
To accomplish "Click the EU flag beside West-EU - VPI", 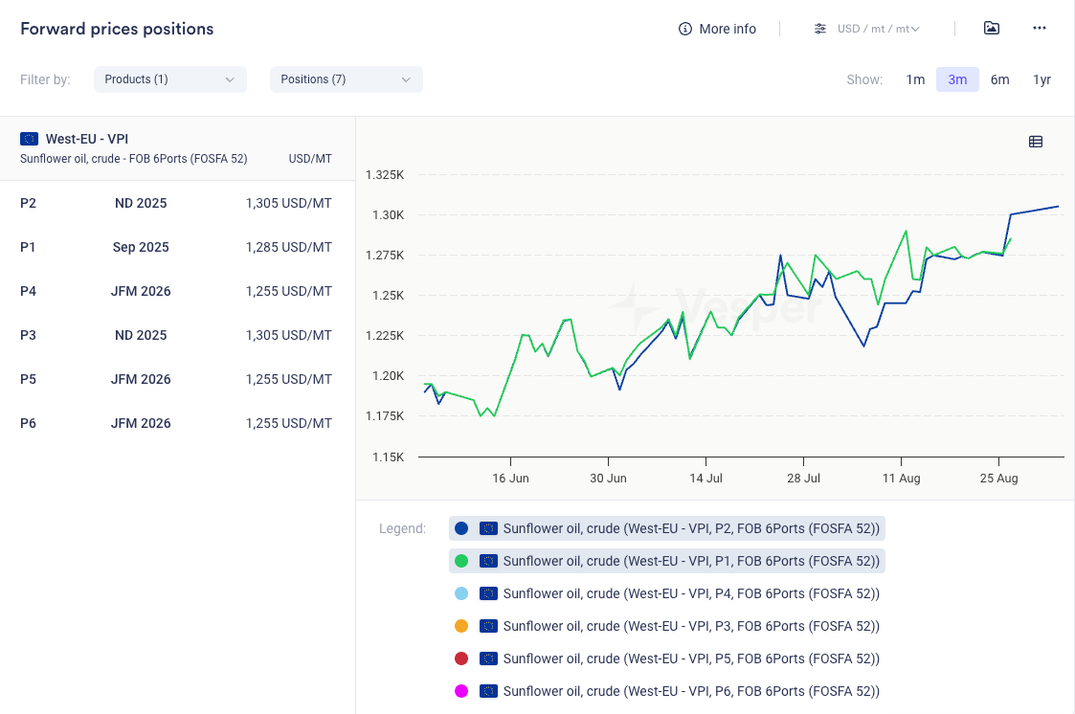I will coord(29,139).
